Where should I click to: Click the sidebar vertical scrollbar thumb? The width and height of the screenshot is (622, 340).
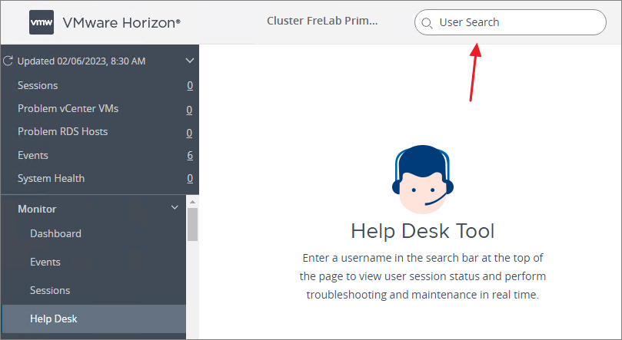click(192, 223)
